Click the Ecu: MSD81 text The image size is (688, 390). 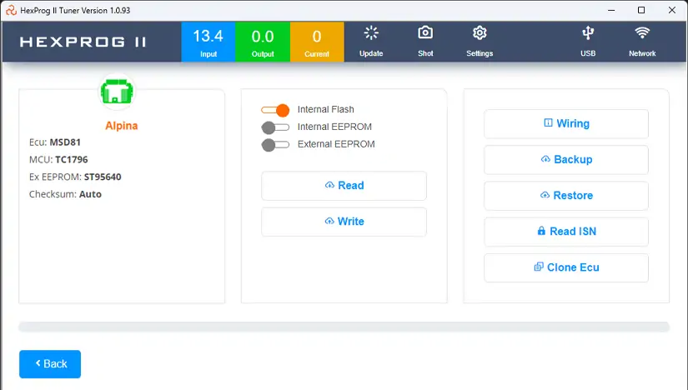(x=55, y=142)
